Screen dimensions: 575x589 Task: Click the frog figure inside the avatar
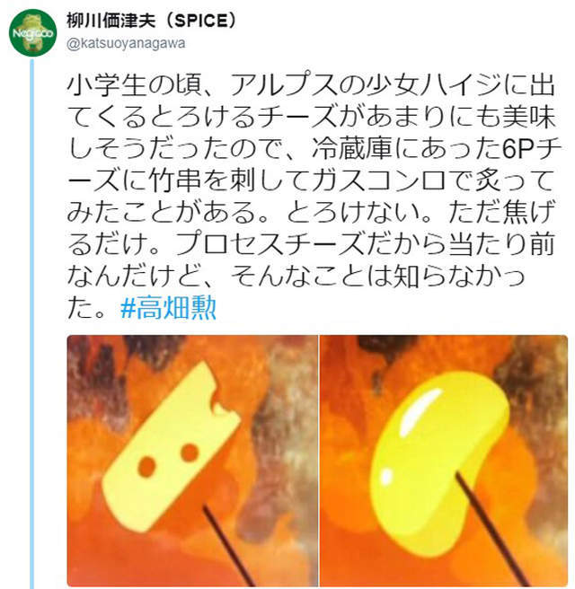33,34
